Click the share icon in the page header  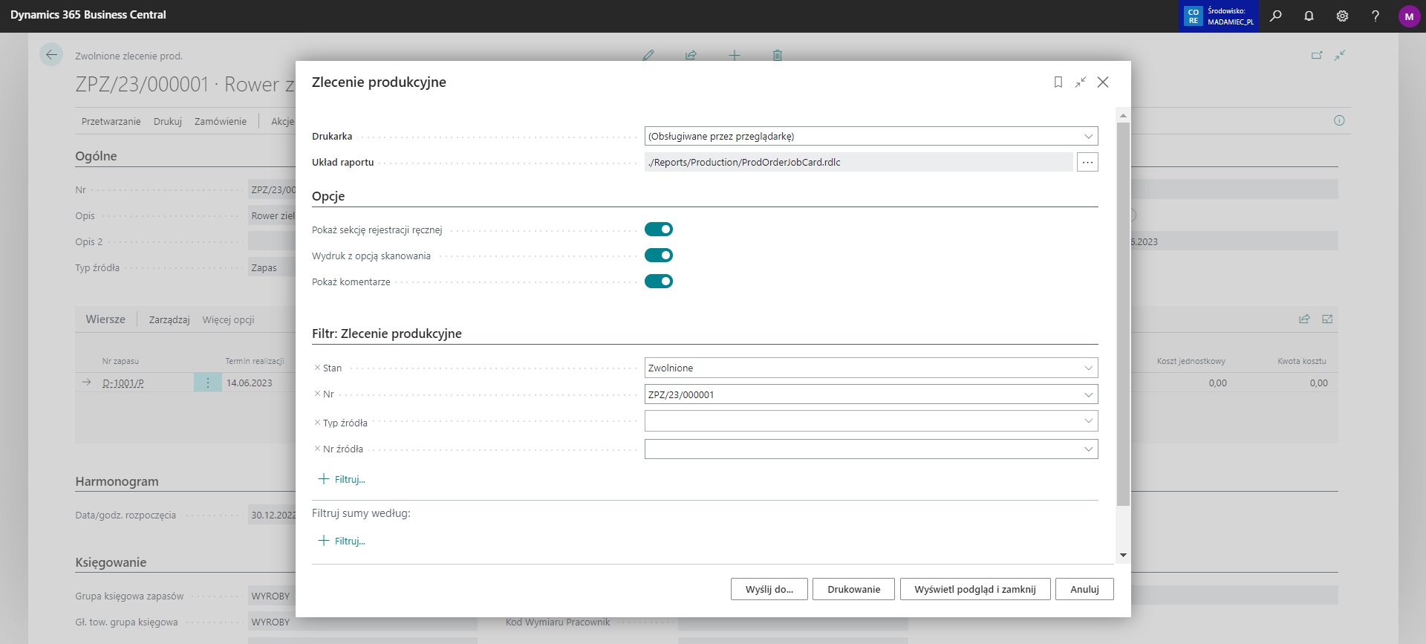691,55
